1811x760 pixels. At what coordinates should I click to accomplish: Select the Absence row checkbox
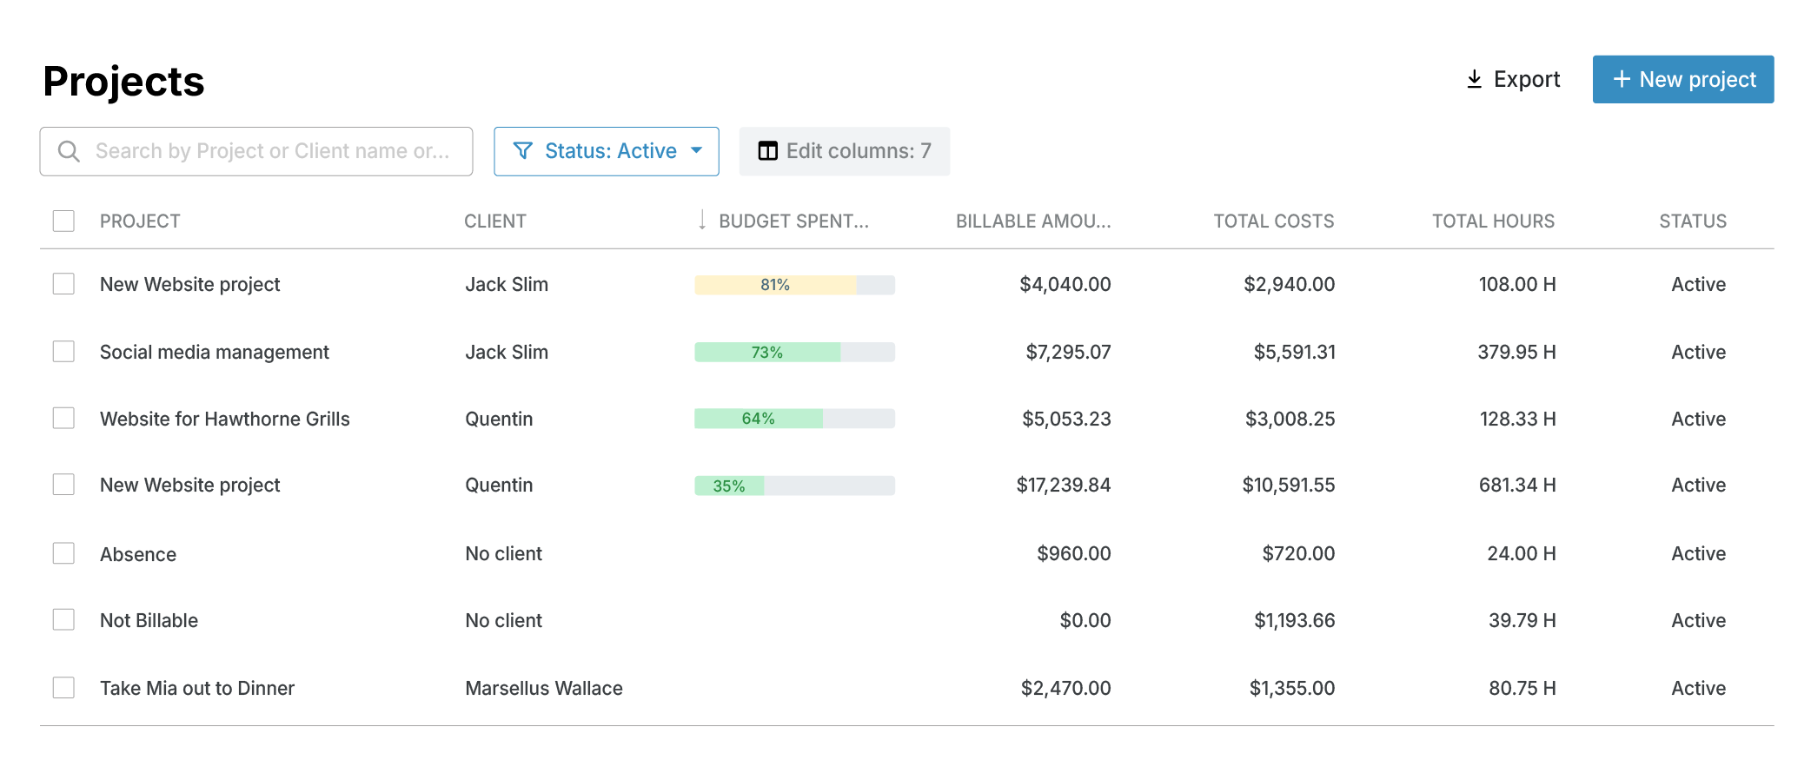pos(63,553)
